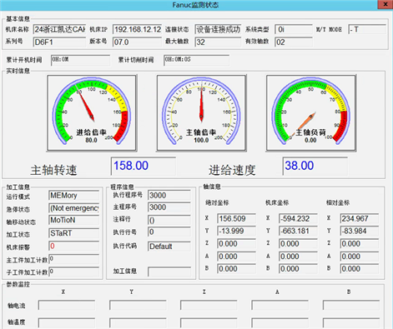Close the Fanuc监测状态 window
Viewport: 393px width, 329px height.
click(385, 5)
